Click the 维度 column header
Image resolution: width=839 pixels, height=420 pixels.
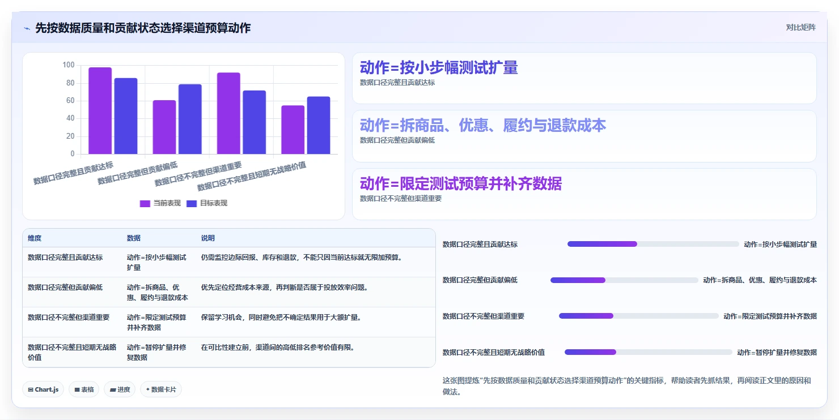point(35,238)
